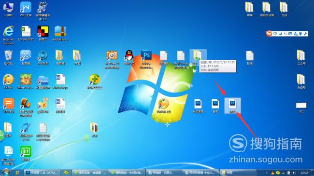Select the Photoshop text document near the 123 folder
Screen dimensions: 314x176
[181, 59]
